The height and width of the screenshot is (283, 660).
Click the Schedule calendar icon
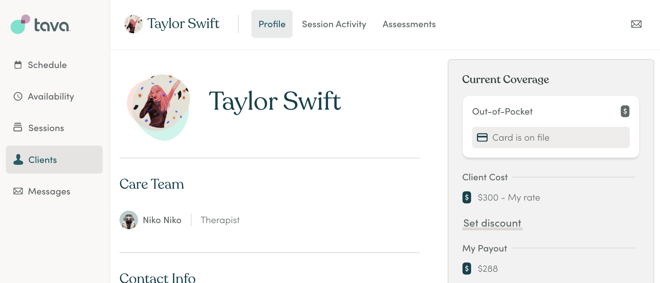pyautogui.click(x=18, y=65)
